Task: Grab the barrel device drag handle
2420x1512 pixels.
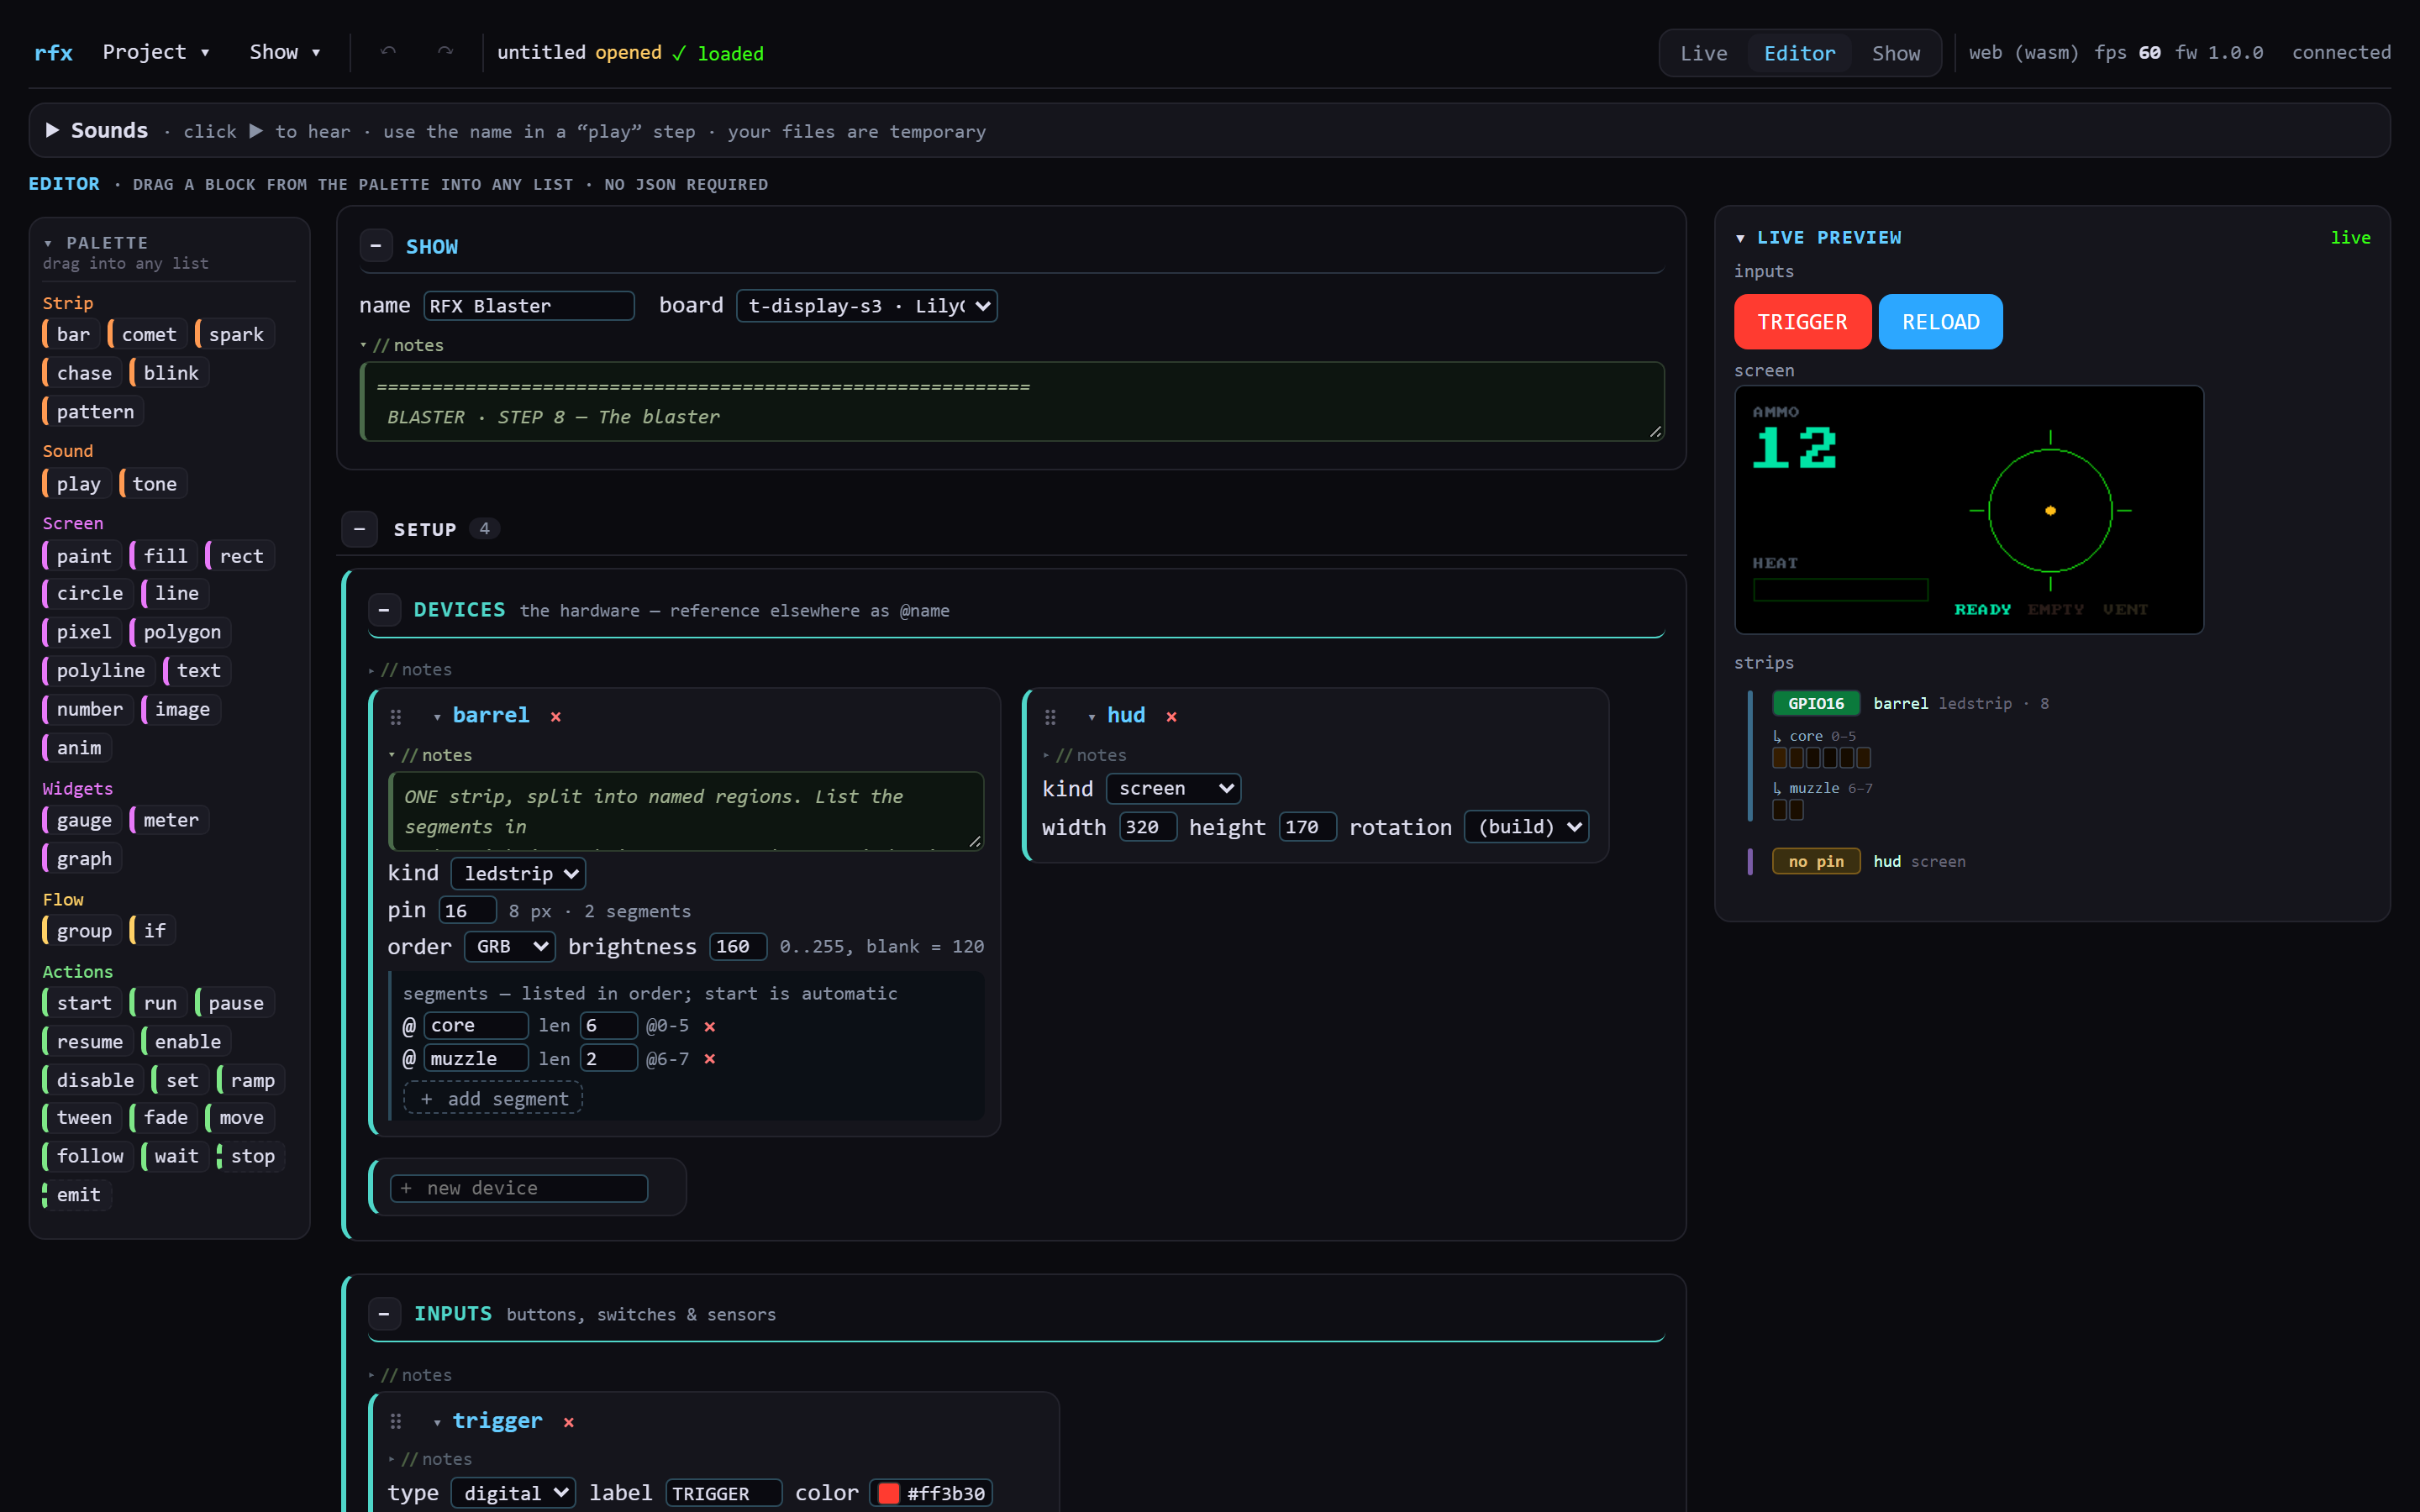Action: click(x=396, y=717)
